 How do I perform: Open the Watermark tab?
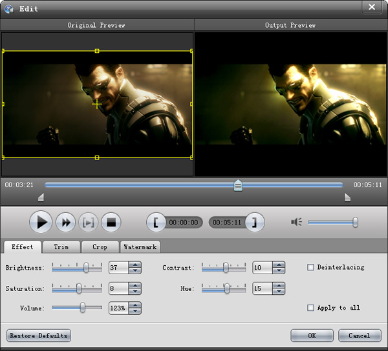(x=140, y=247)
